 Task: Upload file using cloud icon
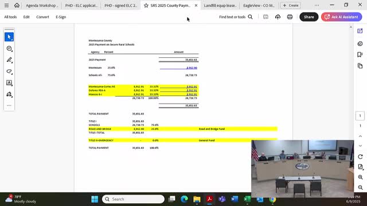pos(278,17)
